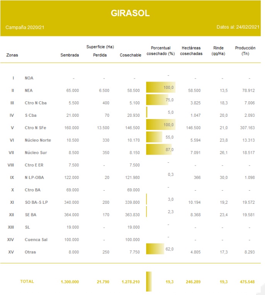
Task: Click the GIRASOL title in the header
Action: click(130, 13)
